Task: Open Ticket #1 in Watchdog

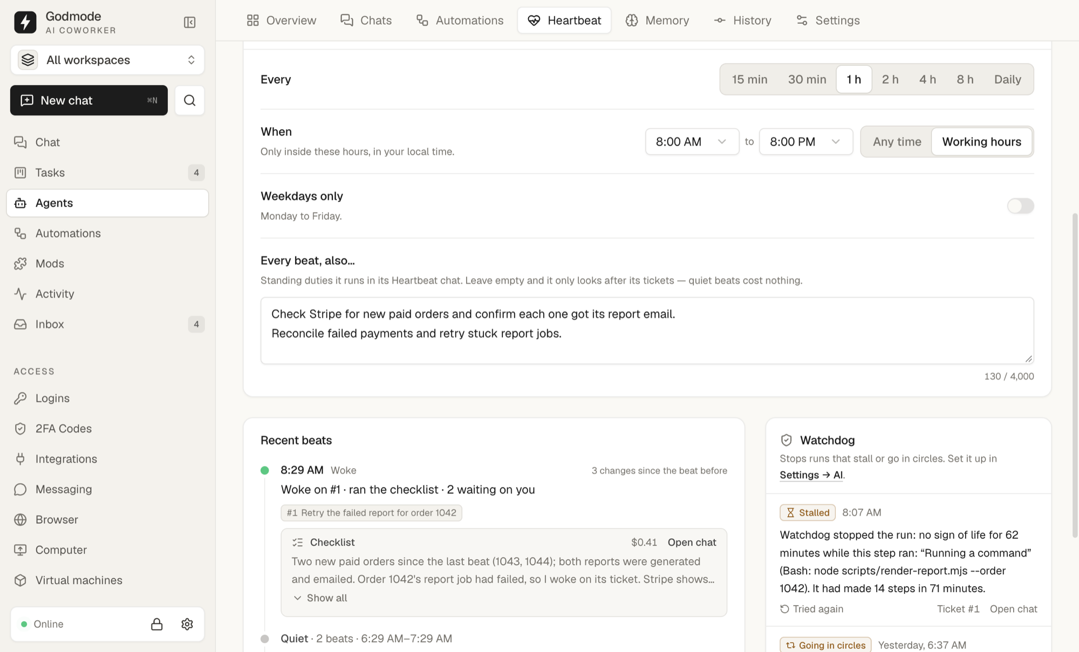Action: click(x=958, y=609)
